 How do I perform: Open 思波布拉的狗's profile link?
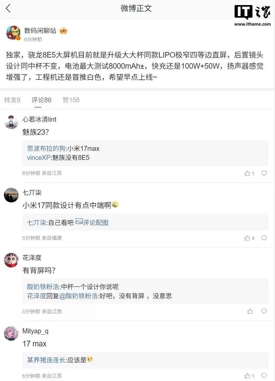pos(46,148)
